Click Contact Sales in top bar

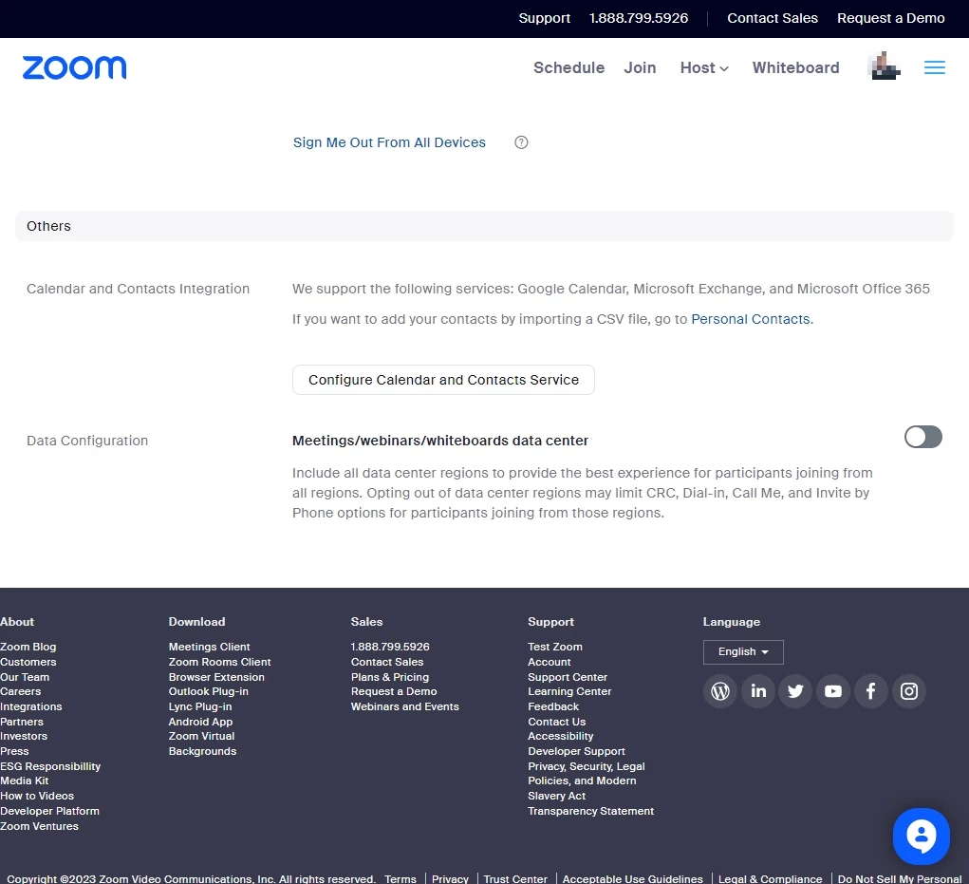772,19
